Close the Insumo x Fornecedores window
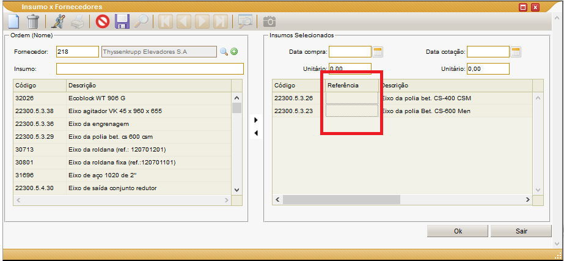564x261 pixels. coord(535,7)
